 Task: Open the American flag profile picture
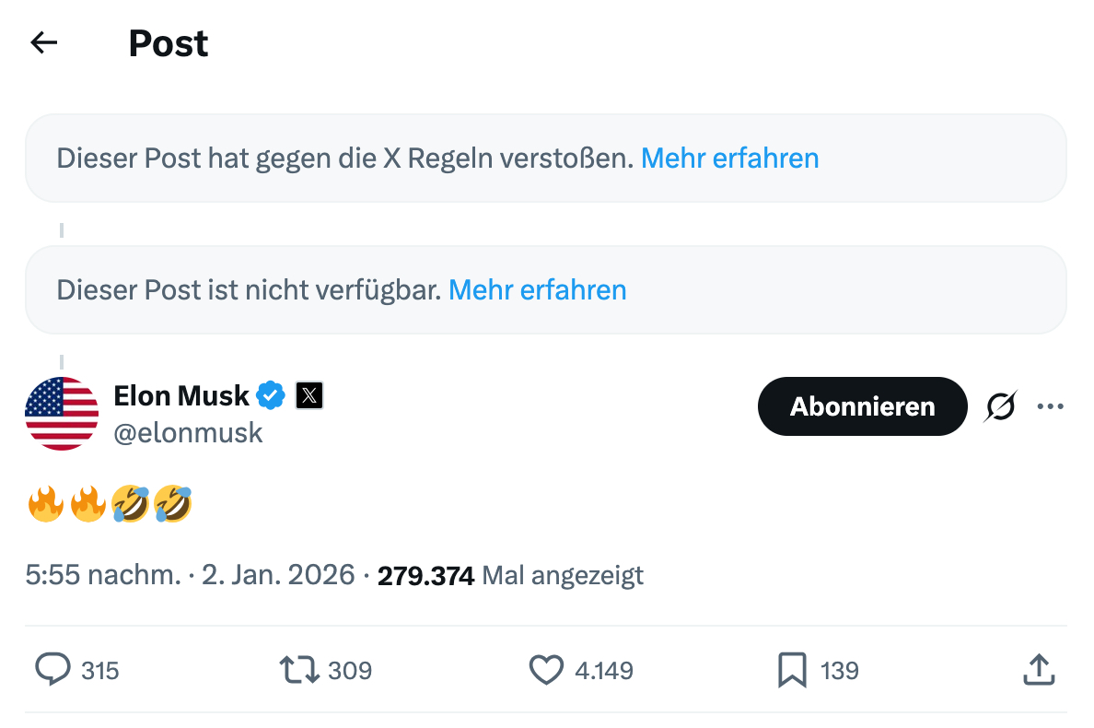tap(62, 414)
